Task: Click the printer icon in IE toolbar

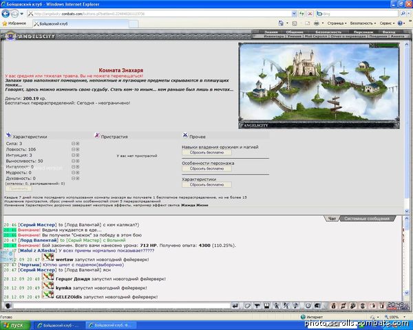Action: (317, 23)
